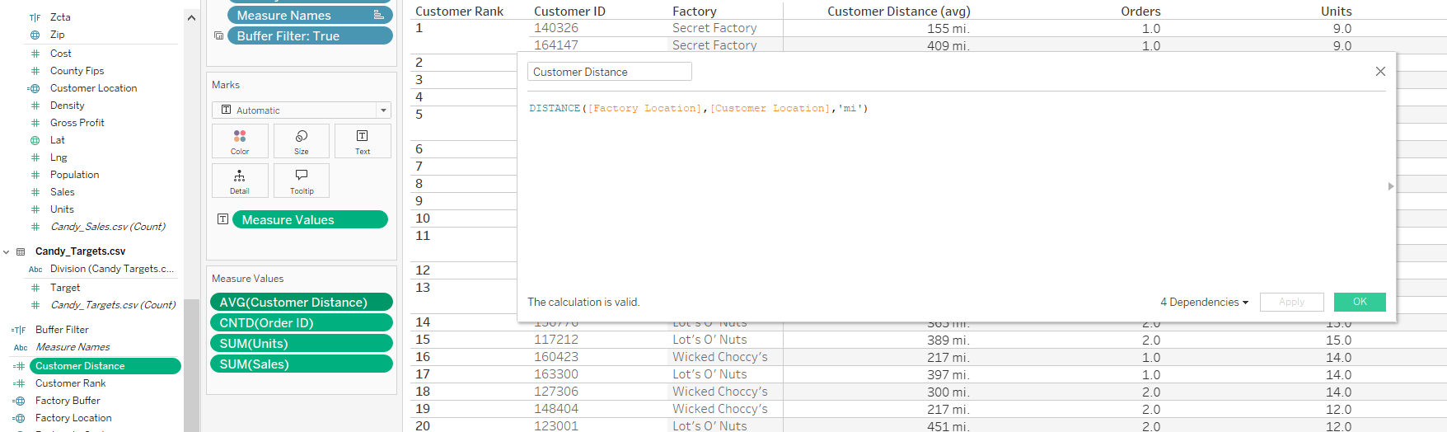Click the Factory column header
This screenshot has width=1447, height=432.
point(695,12)
